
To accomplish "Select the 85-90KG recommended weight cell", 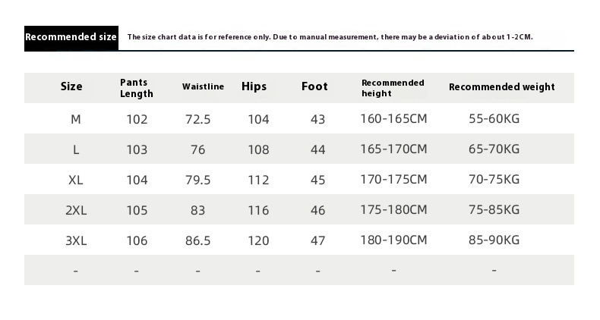I will coord(494,240).
